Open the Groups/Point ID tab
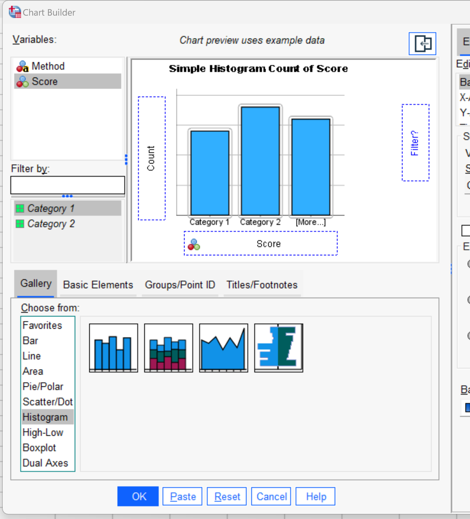The width and height of the screenshot is (470, 519). coord(180,285)
